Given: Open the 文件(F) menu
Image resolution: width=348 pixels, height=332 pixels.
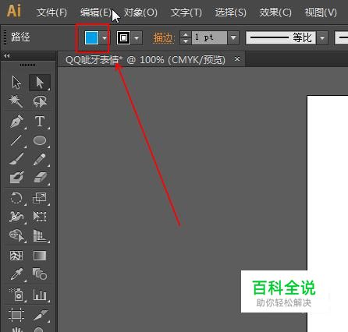Looking at the screenshot, I should tap(51, 12).
